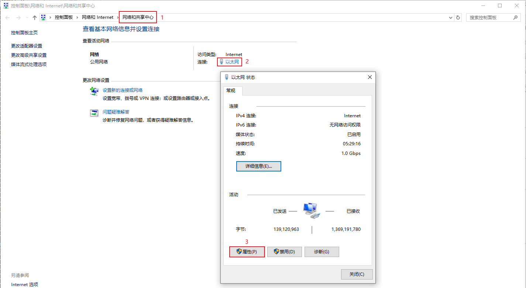The height and width of the screenshot is (288, 526).
Task: Click the up arrow to go to parent folder
Action: (x=34, y=17)
